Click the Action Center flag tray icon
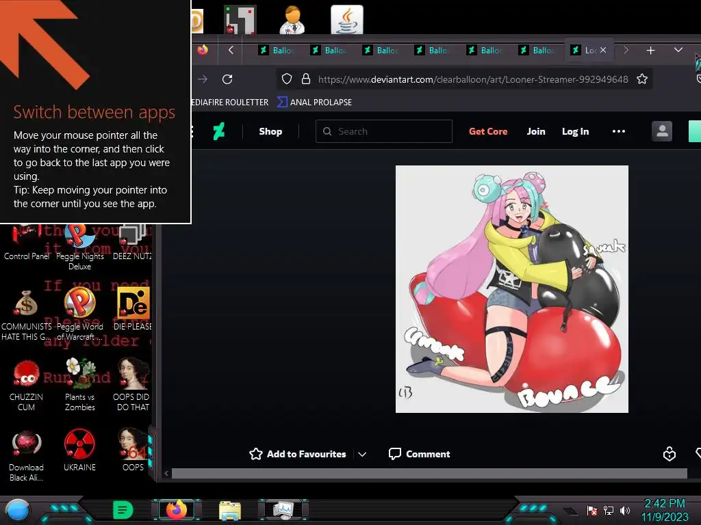The image size is (701, 525). pos(592,510)
